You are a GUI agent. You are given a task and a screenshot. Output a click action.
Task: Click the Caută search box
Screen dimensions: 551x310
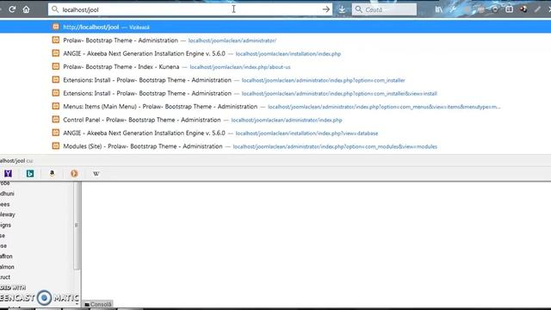click(384, 9)
